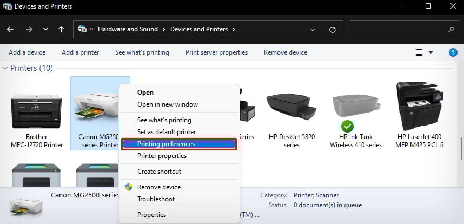Open the blue Help icon

tap(453, 52)
